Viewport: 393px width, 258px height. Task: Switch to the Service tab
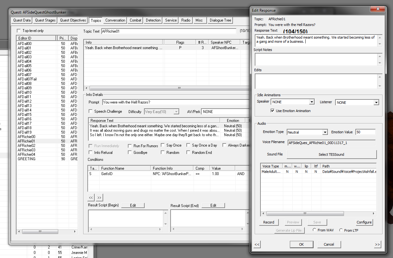tap(171, 20)
